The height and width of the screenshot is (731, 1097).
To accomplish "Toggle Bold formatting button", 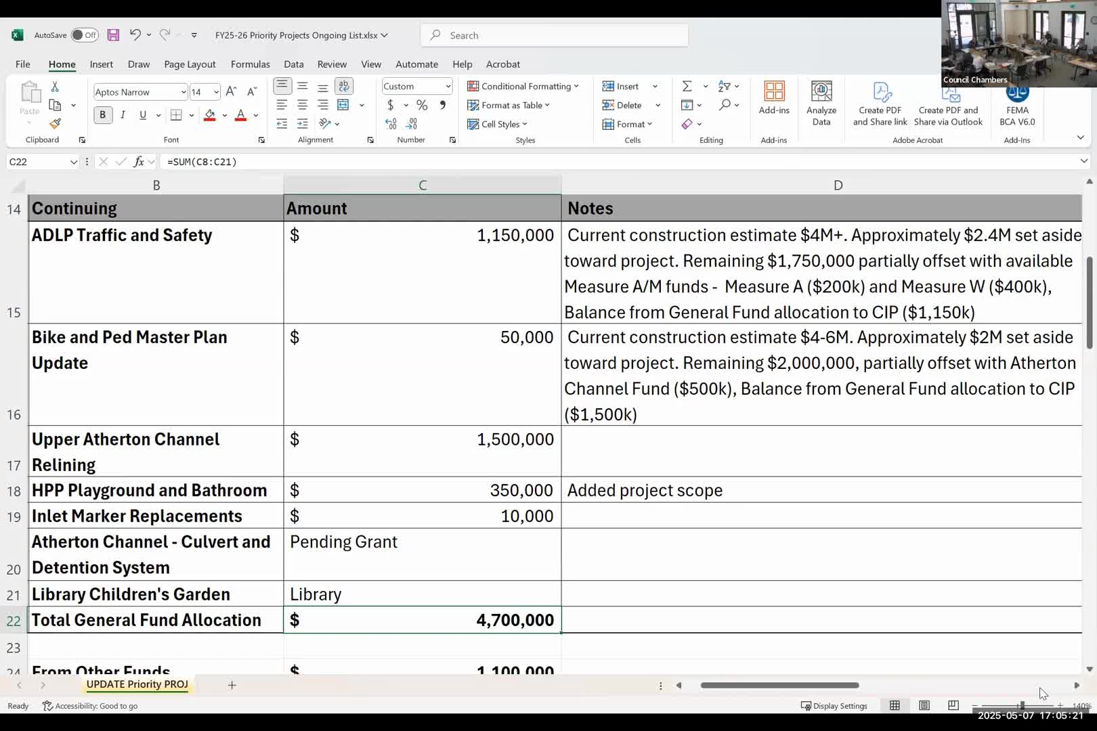I will (x=102, y=115).
